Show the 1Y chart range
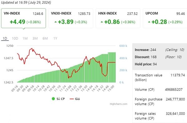187x123 pixels. pyautogui.click(x=55, y=38)
